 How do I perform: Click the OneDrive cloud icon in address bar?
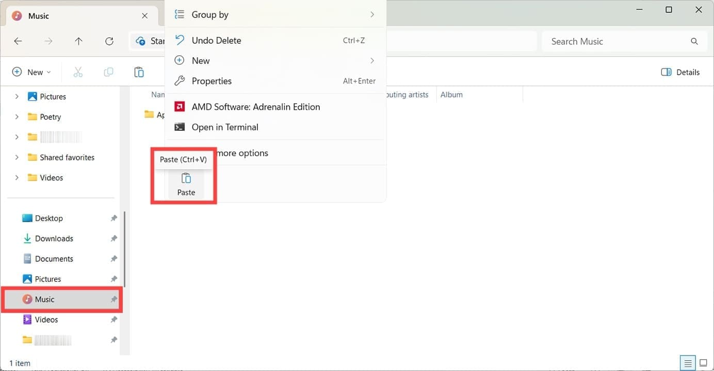(140, 41)
